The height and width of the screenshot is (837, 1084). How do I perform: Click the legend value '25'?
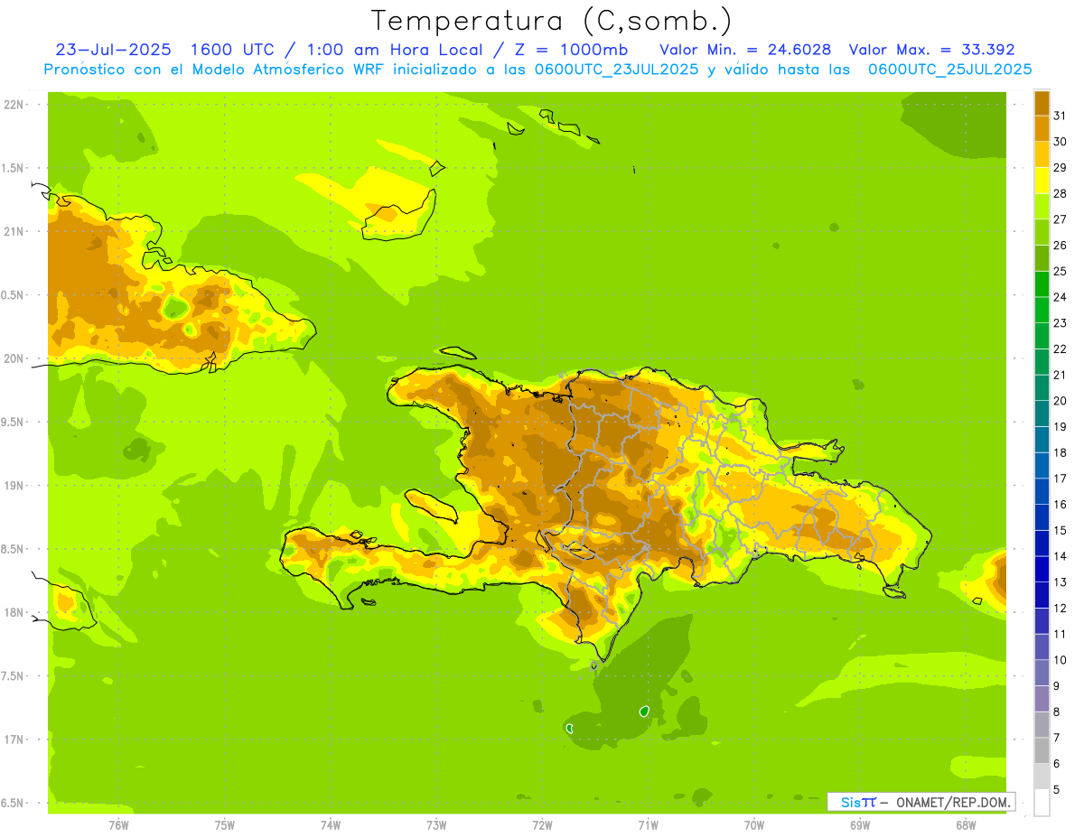click(x=1061, y=272)
